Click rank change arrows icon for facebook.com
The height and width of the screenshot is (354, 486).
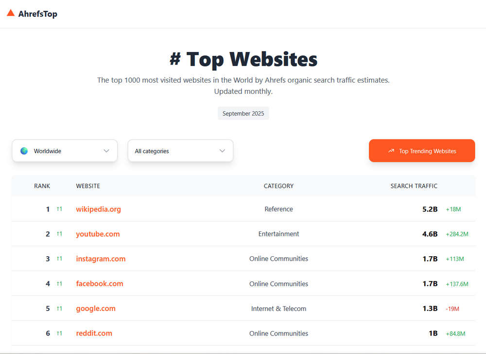(x=59, y=283)
